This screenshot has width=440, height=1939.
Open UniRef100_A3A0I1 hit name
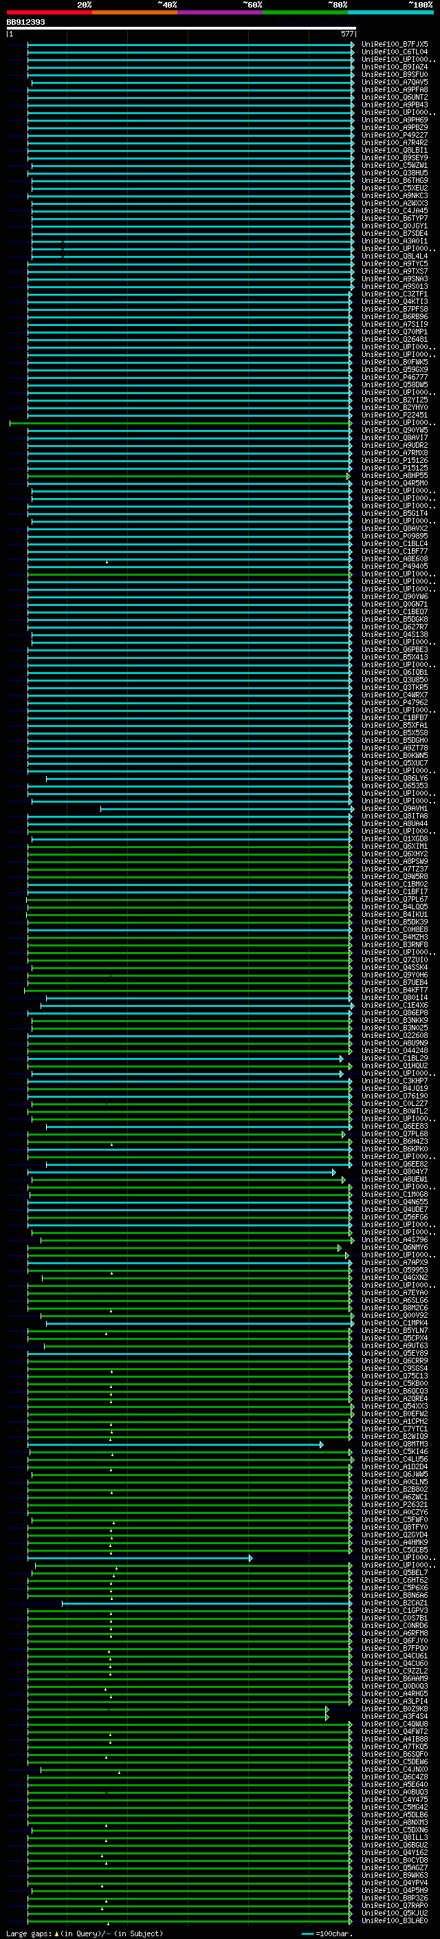[395, 241]
